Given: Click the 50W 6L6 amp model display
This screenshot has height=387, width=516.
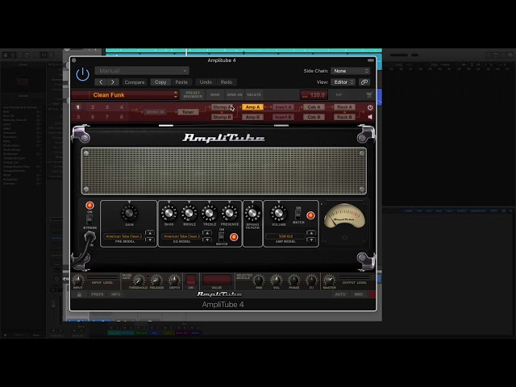Looking at the screenshot, I should tap(285, 236).
